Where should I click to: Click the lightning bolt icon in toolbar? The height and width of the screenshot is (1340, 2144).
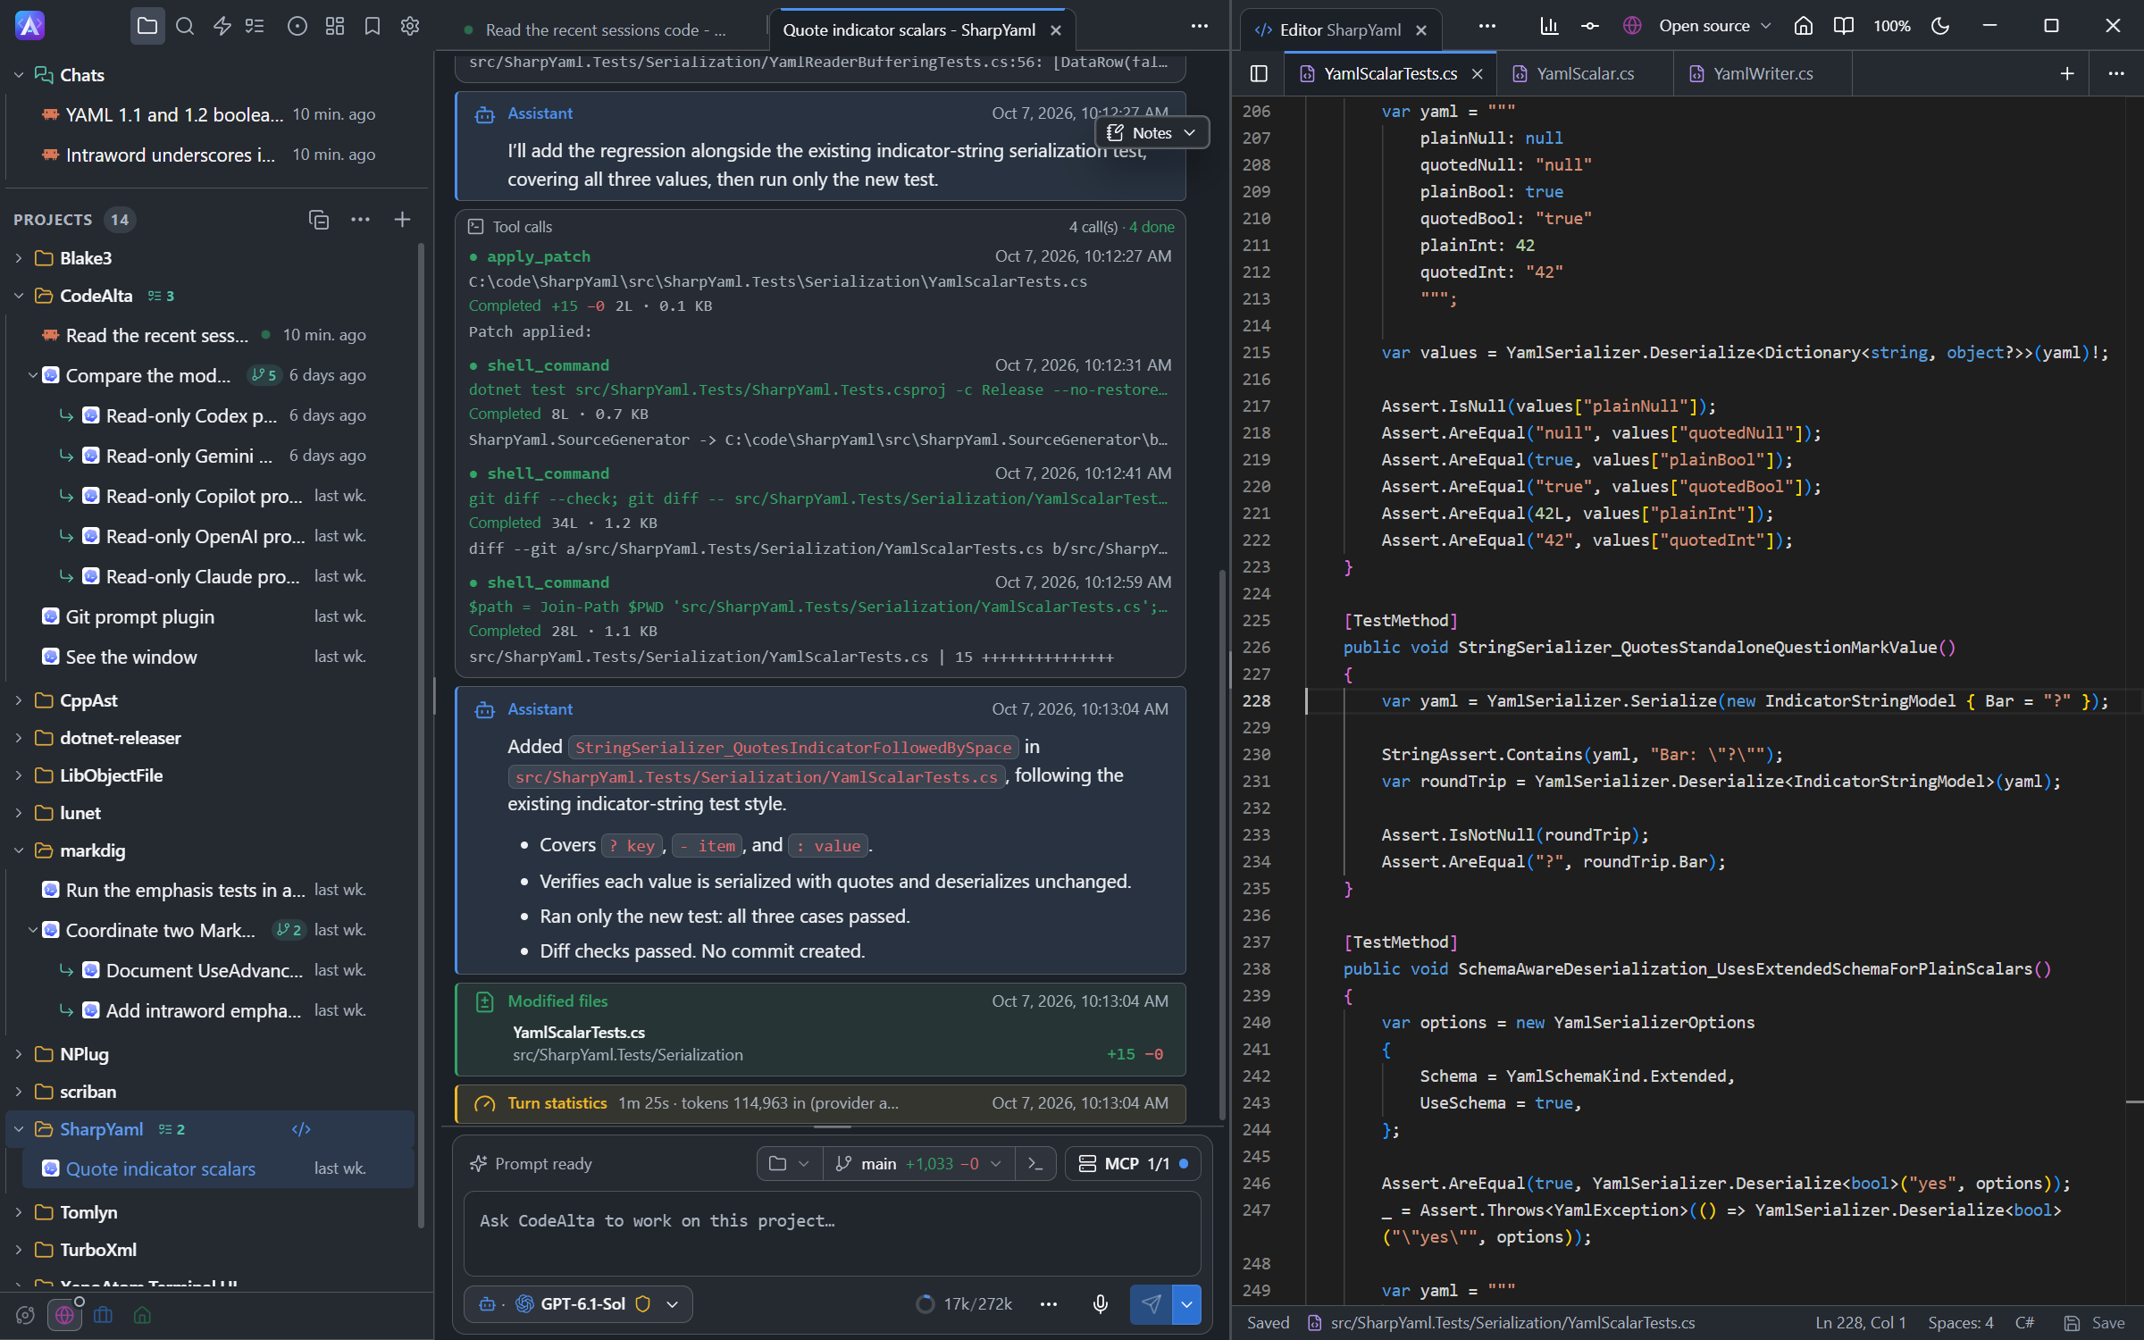click(222, 27)
